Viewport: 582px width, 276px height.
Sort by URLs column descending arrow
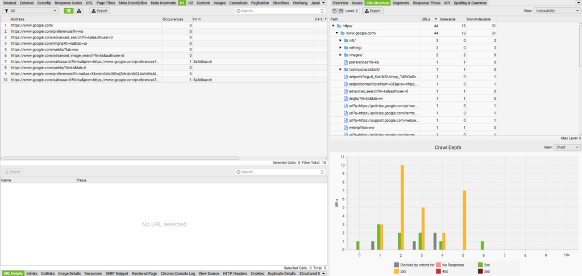tap(435, 19)
